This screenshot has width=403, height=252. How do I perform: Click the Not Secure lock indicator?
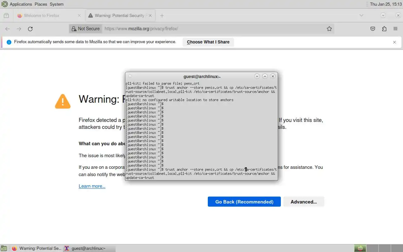(x=86, y=29)
